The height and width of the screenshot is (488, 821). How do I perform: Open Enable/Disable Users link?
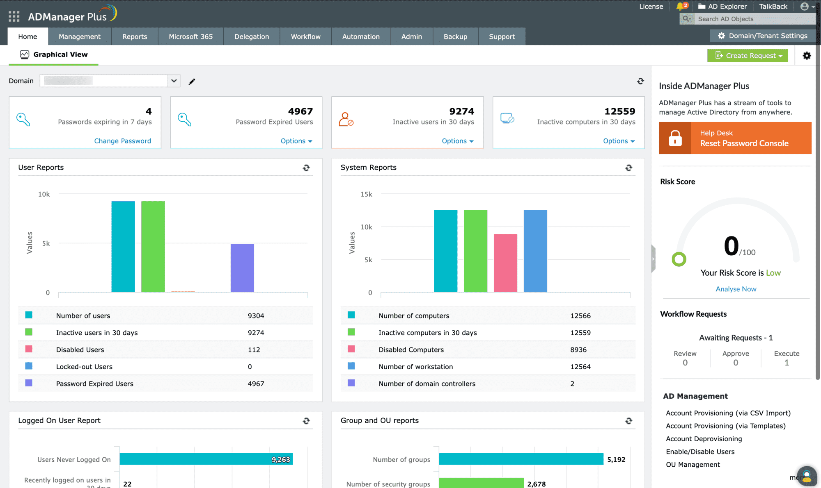click(x=700, y=452)
